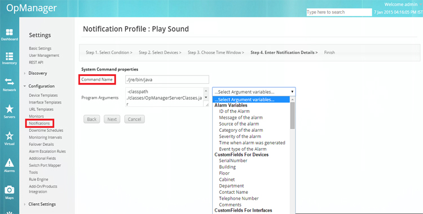Choose Event type of the Alarm
Screen dimensions: 423x214
pyautogui.click(x=243, y=149)
